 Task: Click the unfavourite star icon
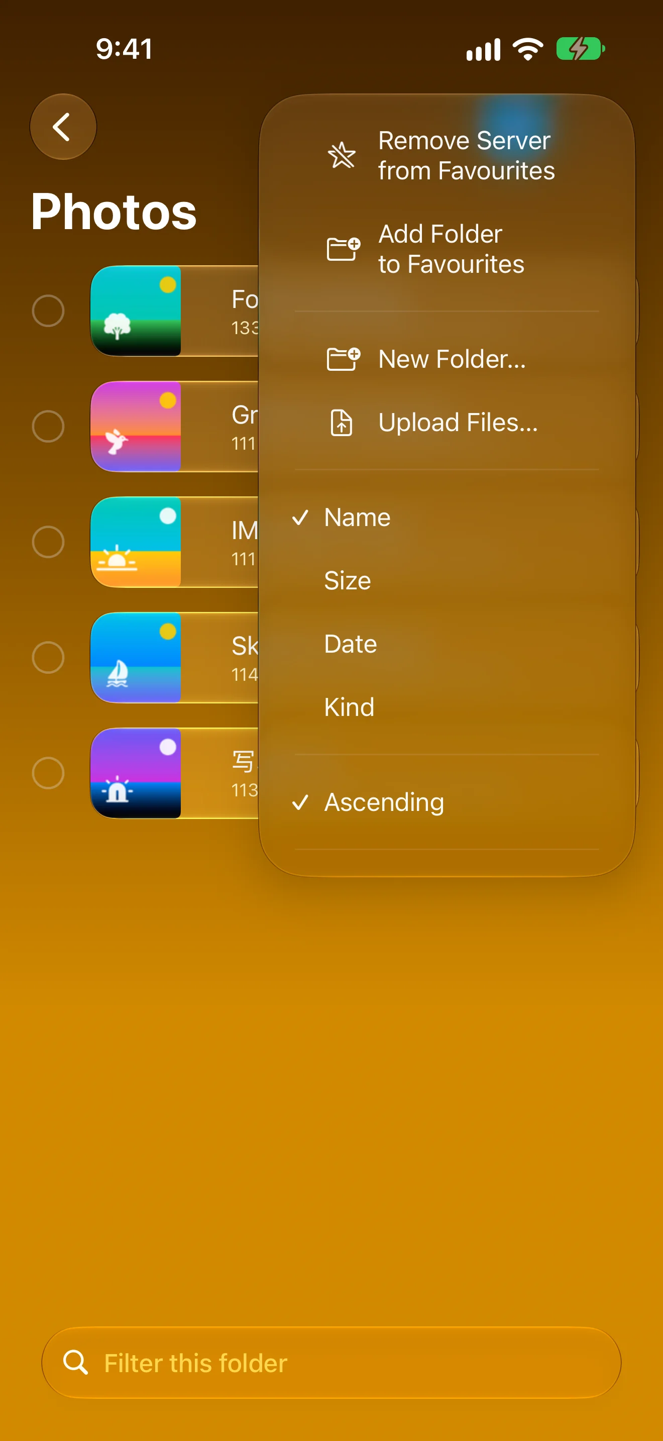(x=342, y=155)
